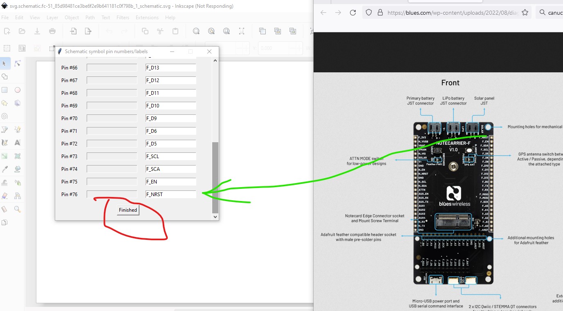Open the Object menu

(72, 18)
